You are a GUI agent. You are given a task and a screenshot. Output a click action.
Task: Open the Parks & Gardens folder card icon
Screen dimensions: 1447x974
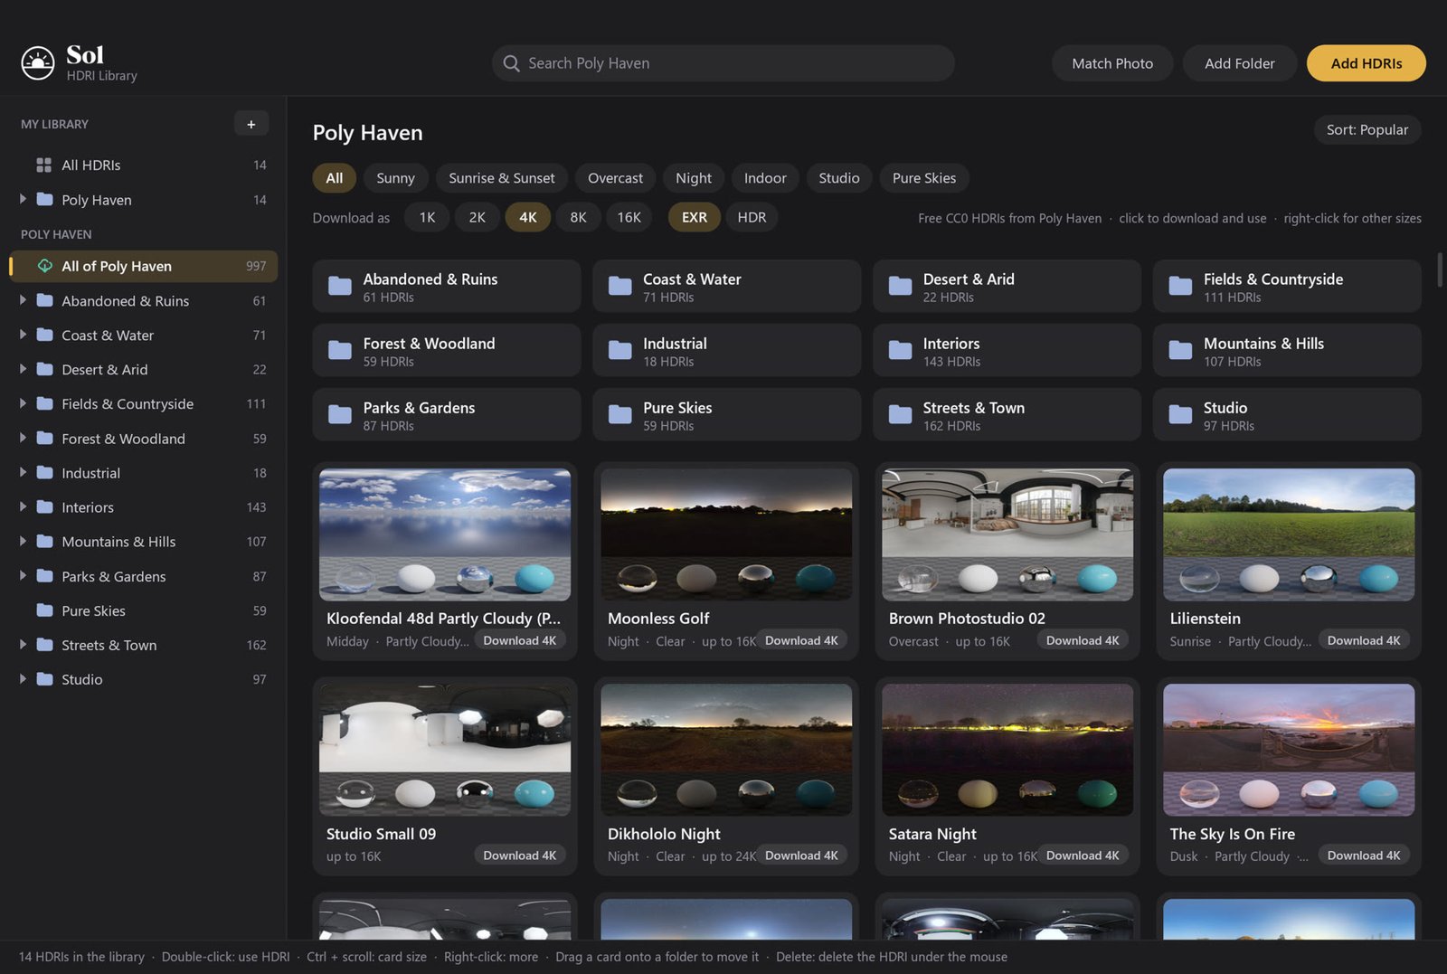[x=340, y=414]
